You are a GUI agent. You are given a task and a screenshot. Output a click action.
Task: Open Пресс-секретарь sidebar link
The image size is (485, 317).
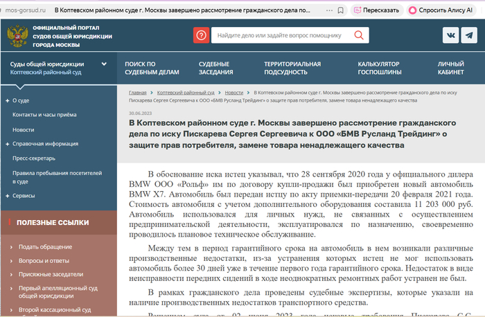click(34, 158)
